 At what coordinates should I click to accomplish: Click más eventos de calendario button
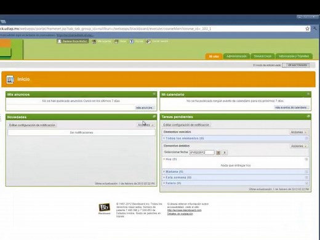click(291, 107)
